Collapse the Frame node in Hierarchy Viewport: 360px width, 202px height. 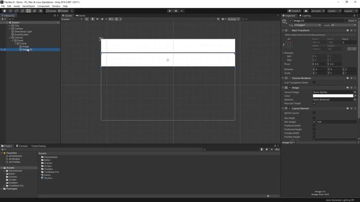[15, 44]
